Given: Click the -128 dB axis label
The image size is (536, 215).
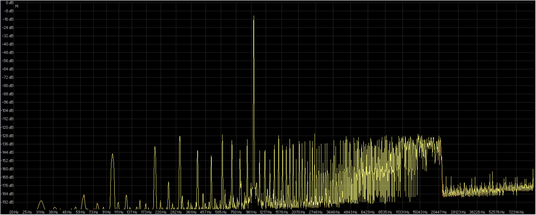Looking at the screenshot, I should pos(8,136).
